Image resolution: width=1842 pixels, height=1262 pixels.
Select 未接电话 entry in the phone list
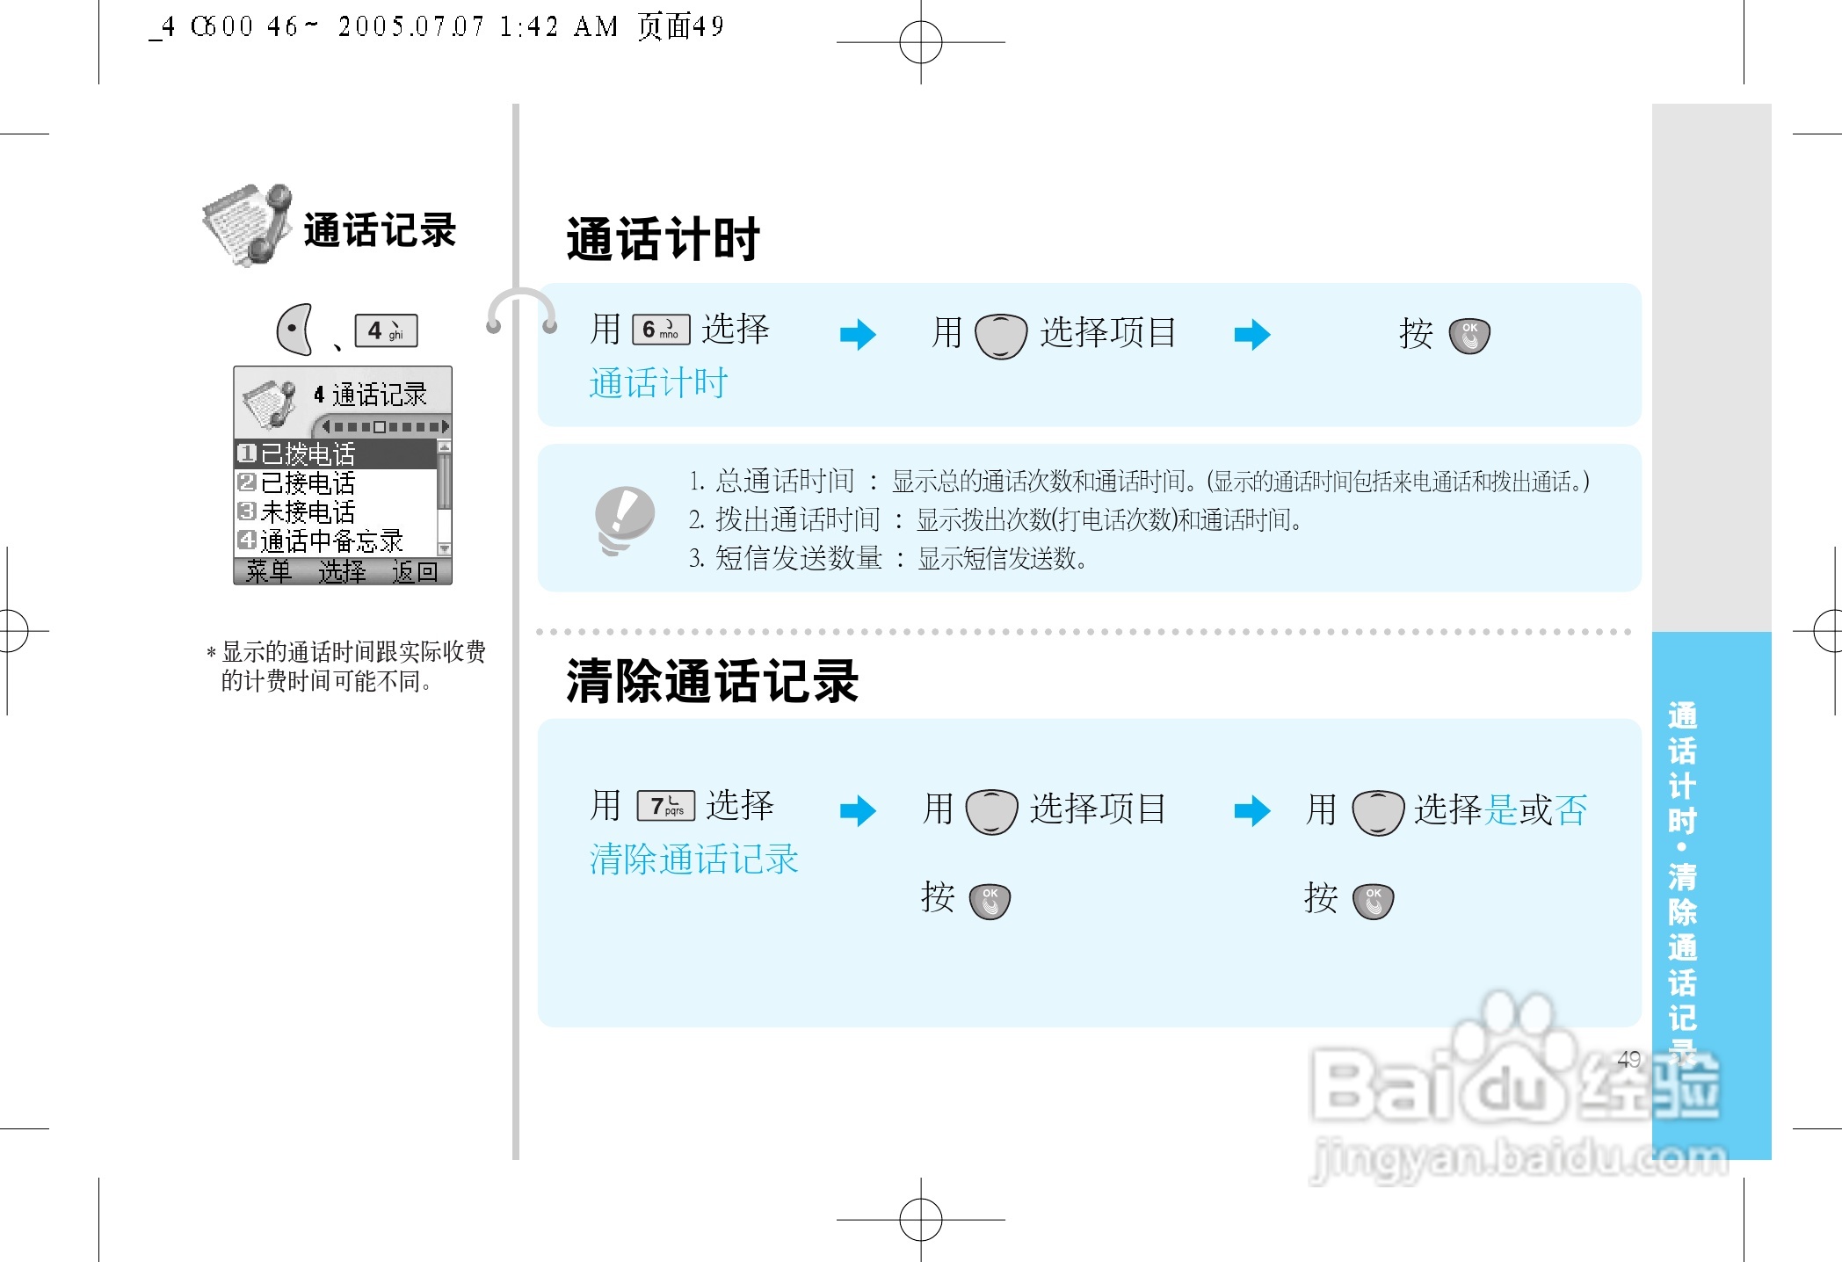(x=308, y=511)
